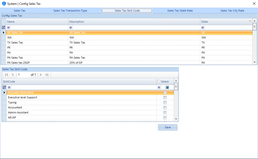The height and width of the screenshot is (159, 258).
Task: Select the Sales Tax Skill Code tab
Action: (127, 11)
